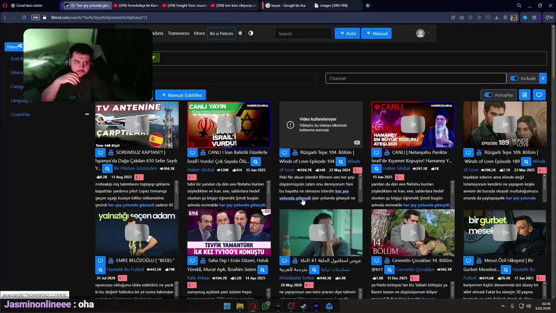Toggle the Autoplay switch
Viewport: 556px width, 313px height.
click(x=489, y=95)
